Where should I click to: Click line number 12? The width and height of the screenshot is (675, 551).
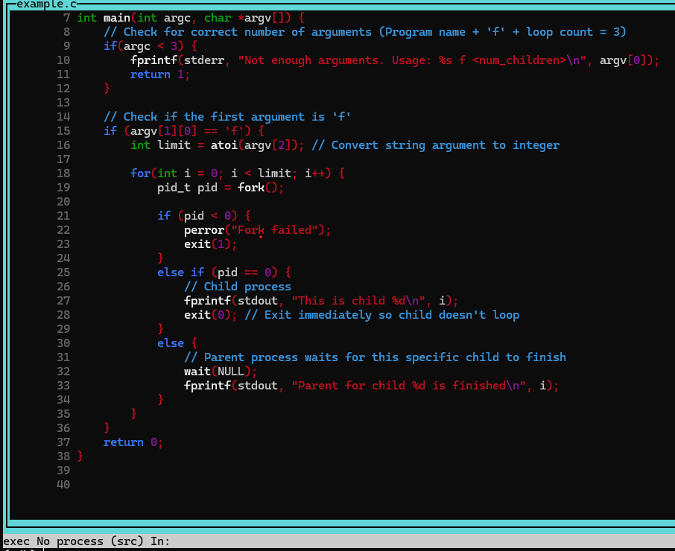(63, 89)
